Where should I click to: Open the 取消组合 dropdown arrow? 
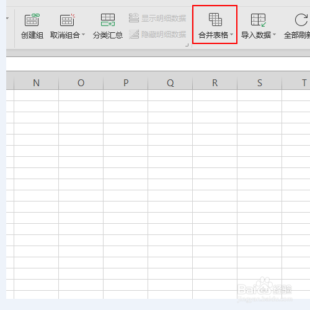[x=83, y=34]
